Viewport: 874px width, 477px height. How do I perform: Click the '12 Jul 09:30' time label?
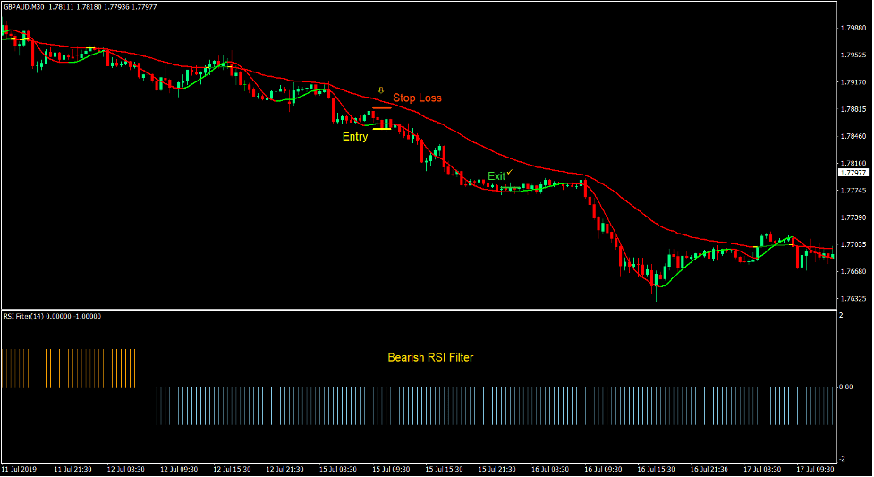click(178, 469)
